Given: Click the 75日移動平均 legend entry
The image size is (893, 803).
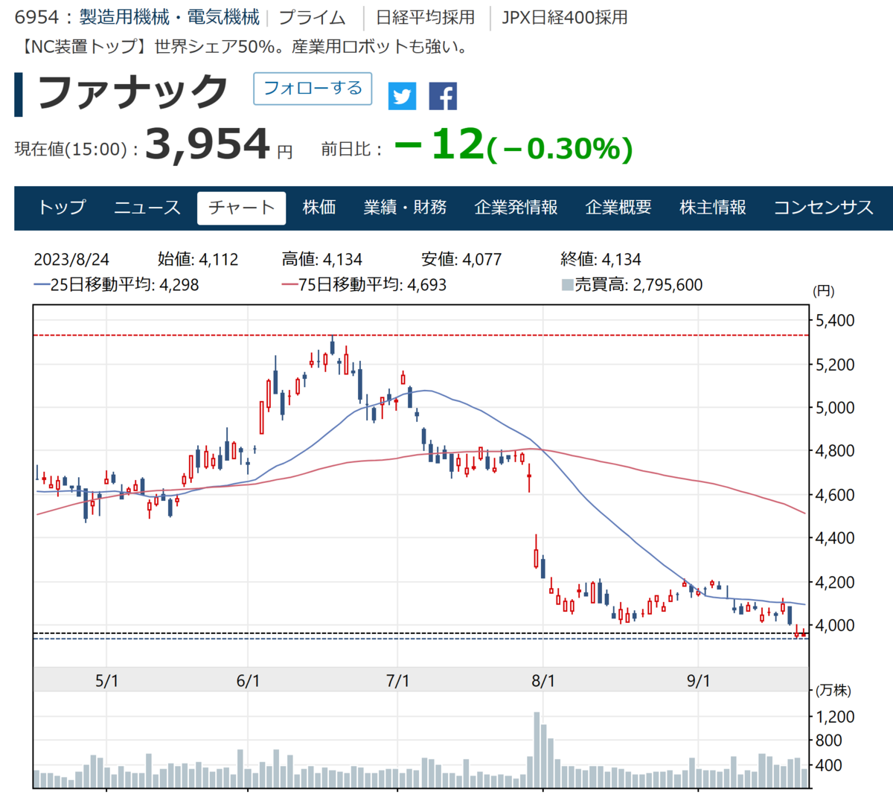Looking at the screenshot, I should pos(365,285).
